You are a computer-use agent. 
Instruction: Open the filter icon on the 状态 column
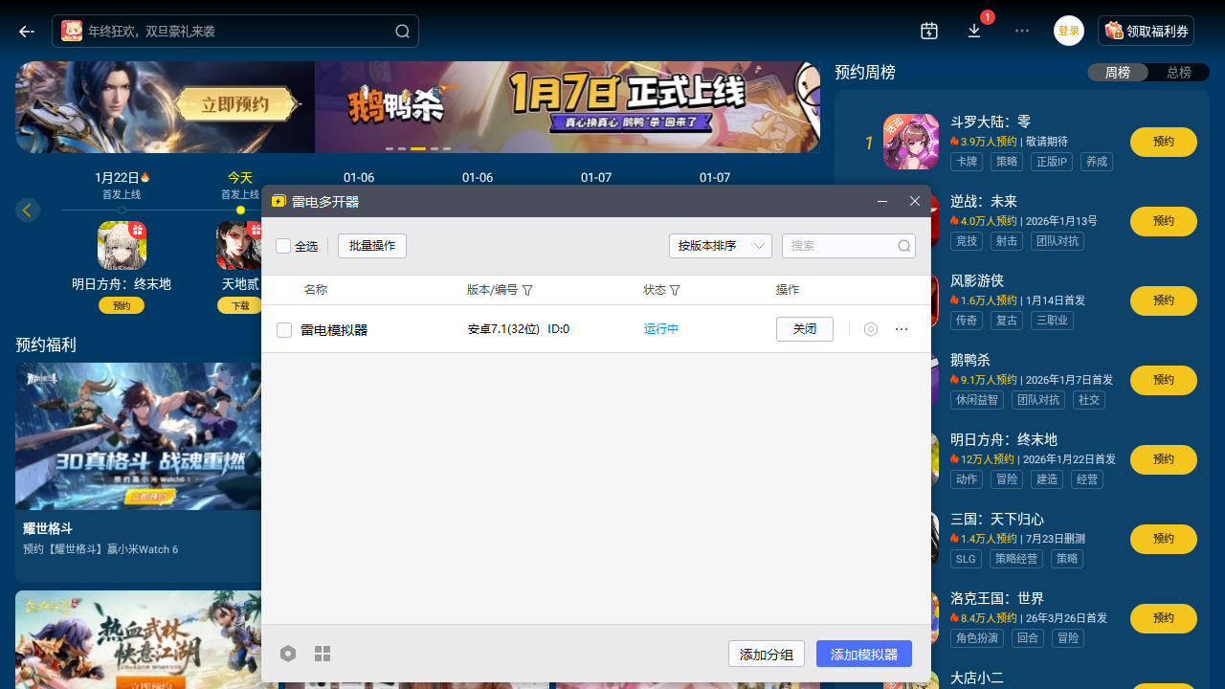676,290
